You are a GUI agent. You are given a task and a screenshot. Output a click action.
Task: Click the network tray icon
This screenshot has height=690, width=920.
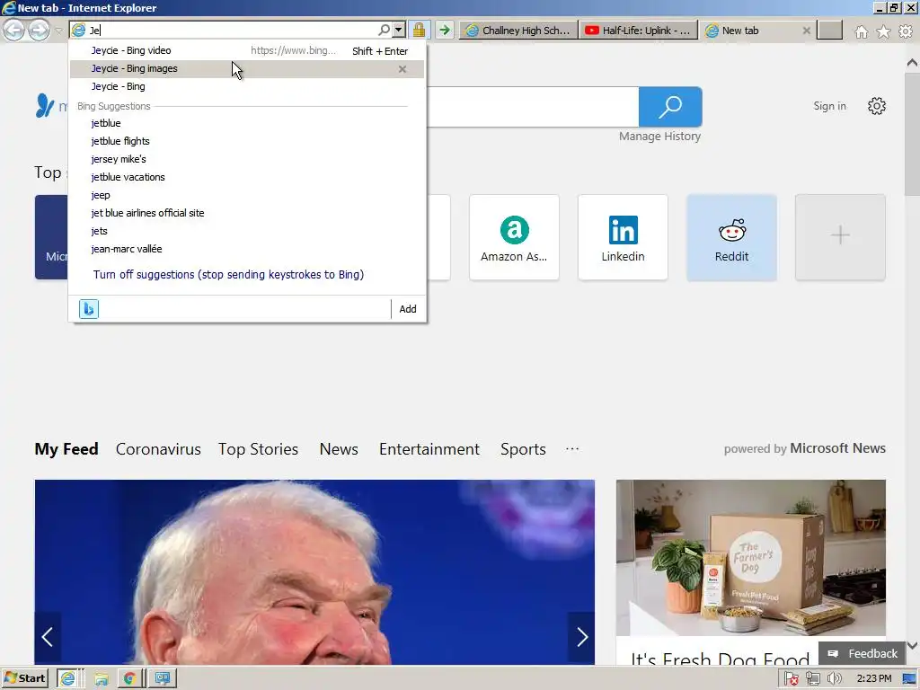(812, 679)
